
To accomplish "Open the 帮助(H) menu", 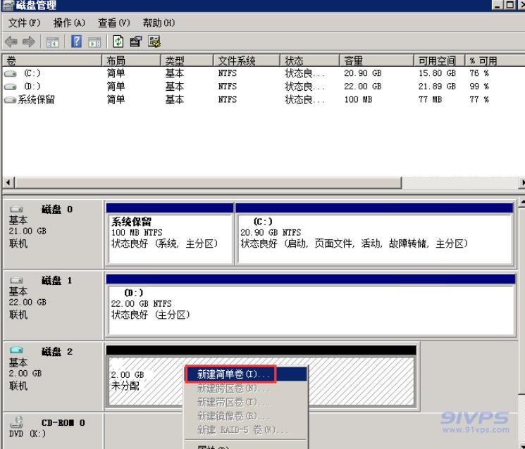I will (x=159, y=23).
